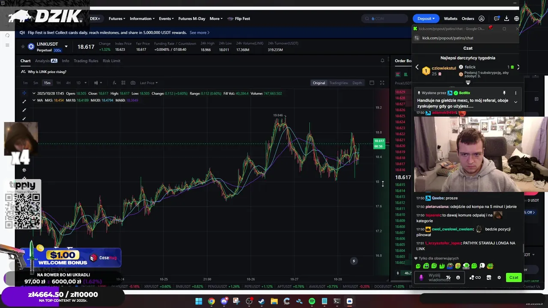Open the Flip Fest link

coord(239,19)
